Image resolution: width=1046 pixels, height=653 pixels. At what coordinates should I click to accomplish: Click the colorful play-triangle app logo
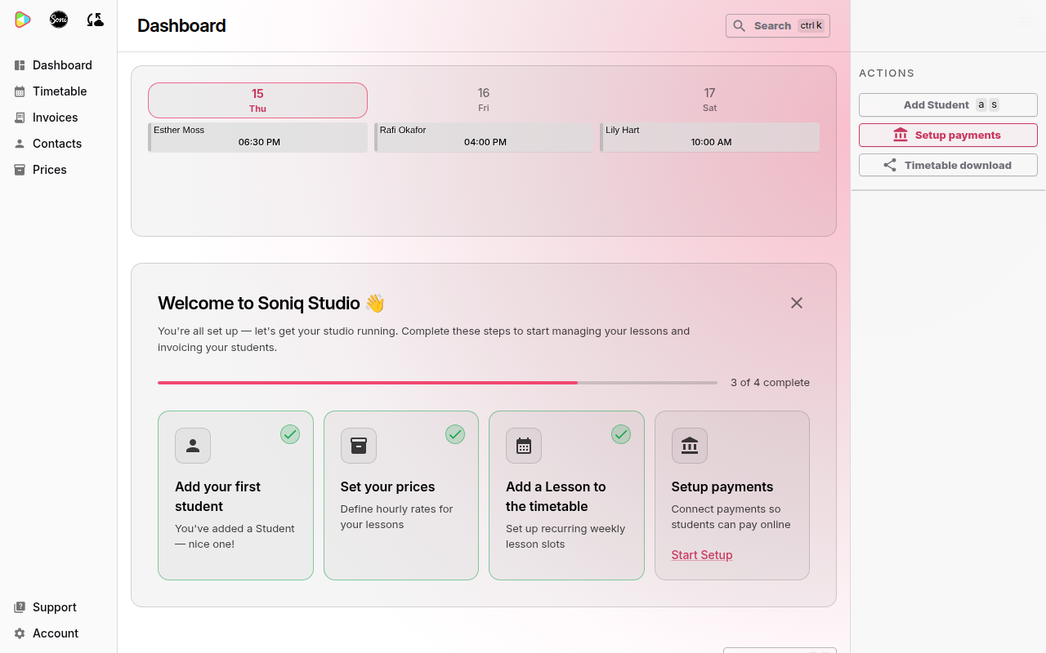[23, 20]
